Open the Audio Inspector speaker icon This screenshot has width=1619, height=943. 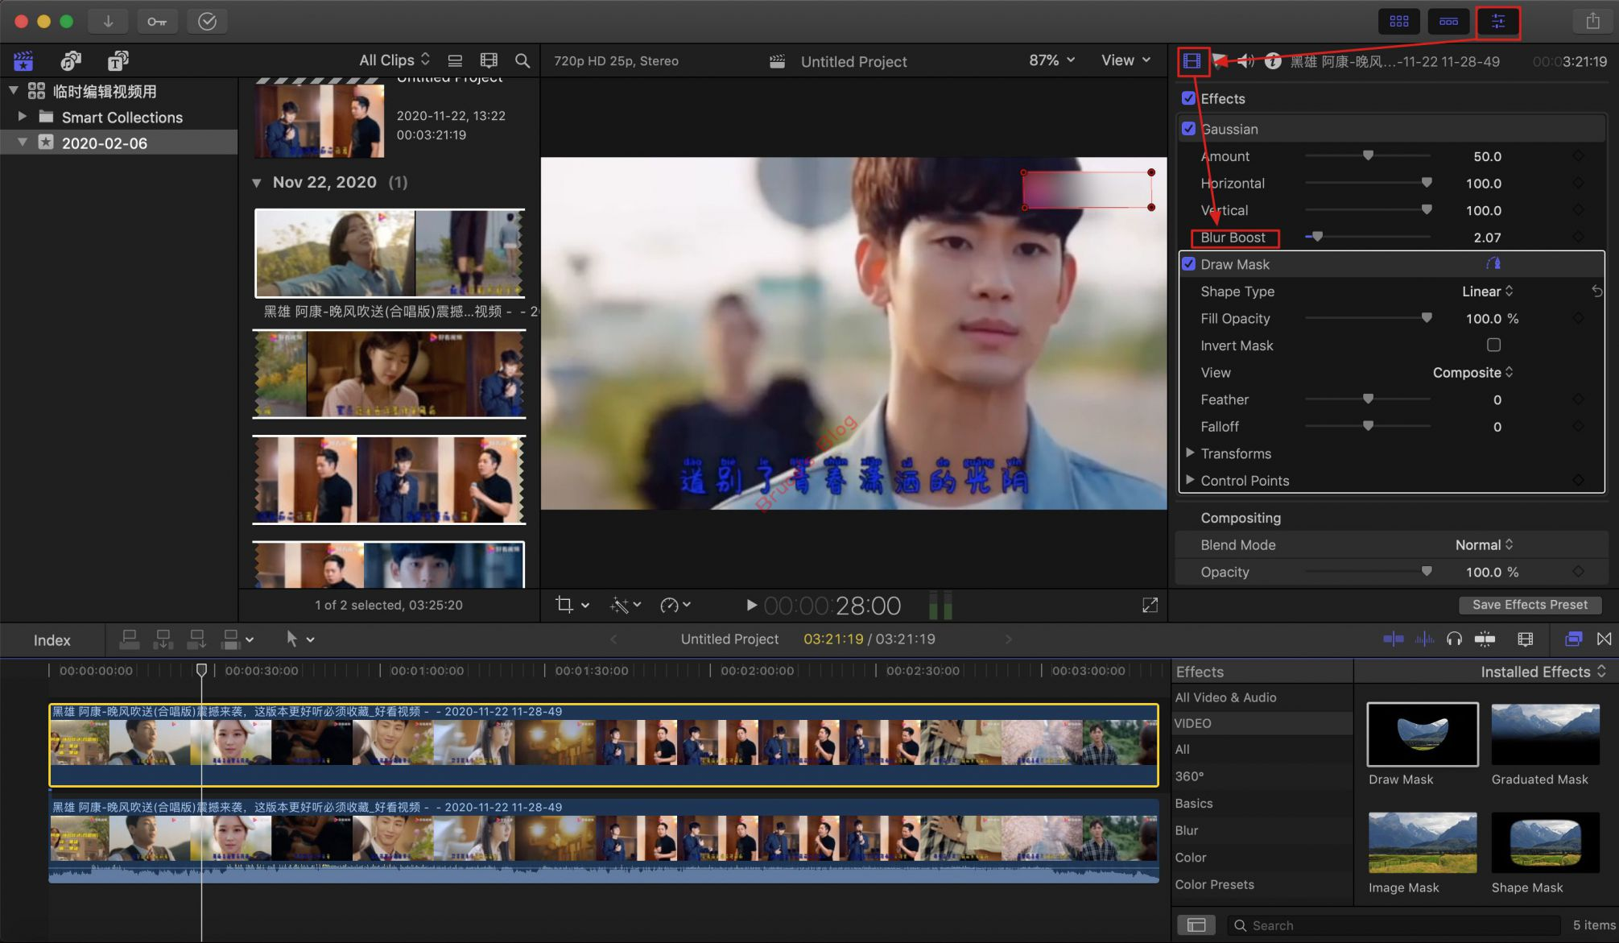coord(1245,61)
